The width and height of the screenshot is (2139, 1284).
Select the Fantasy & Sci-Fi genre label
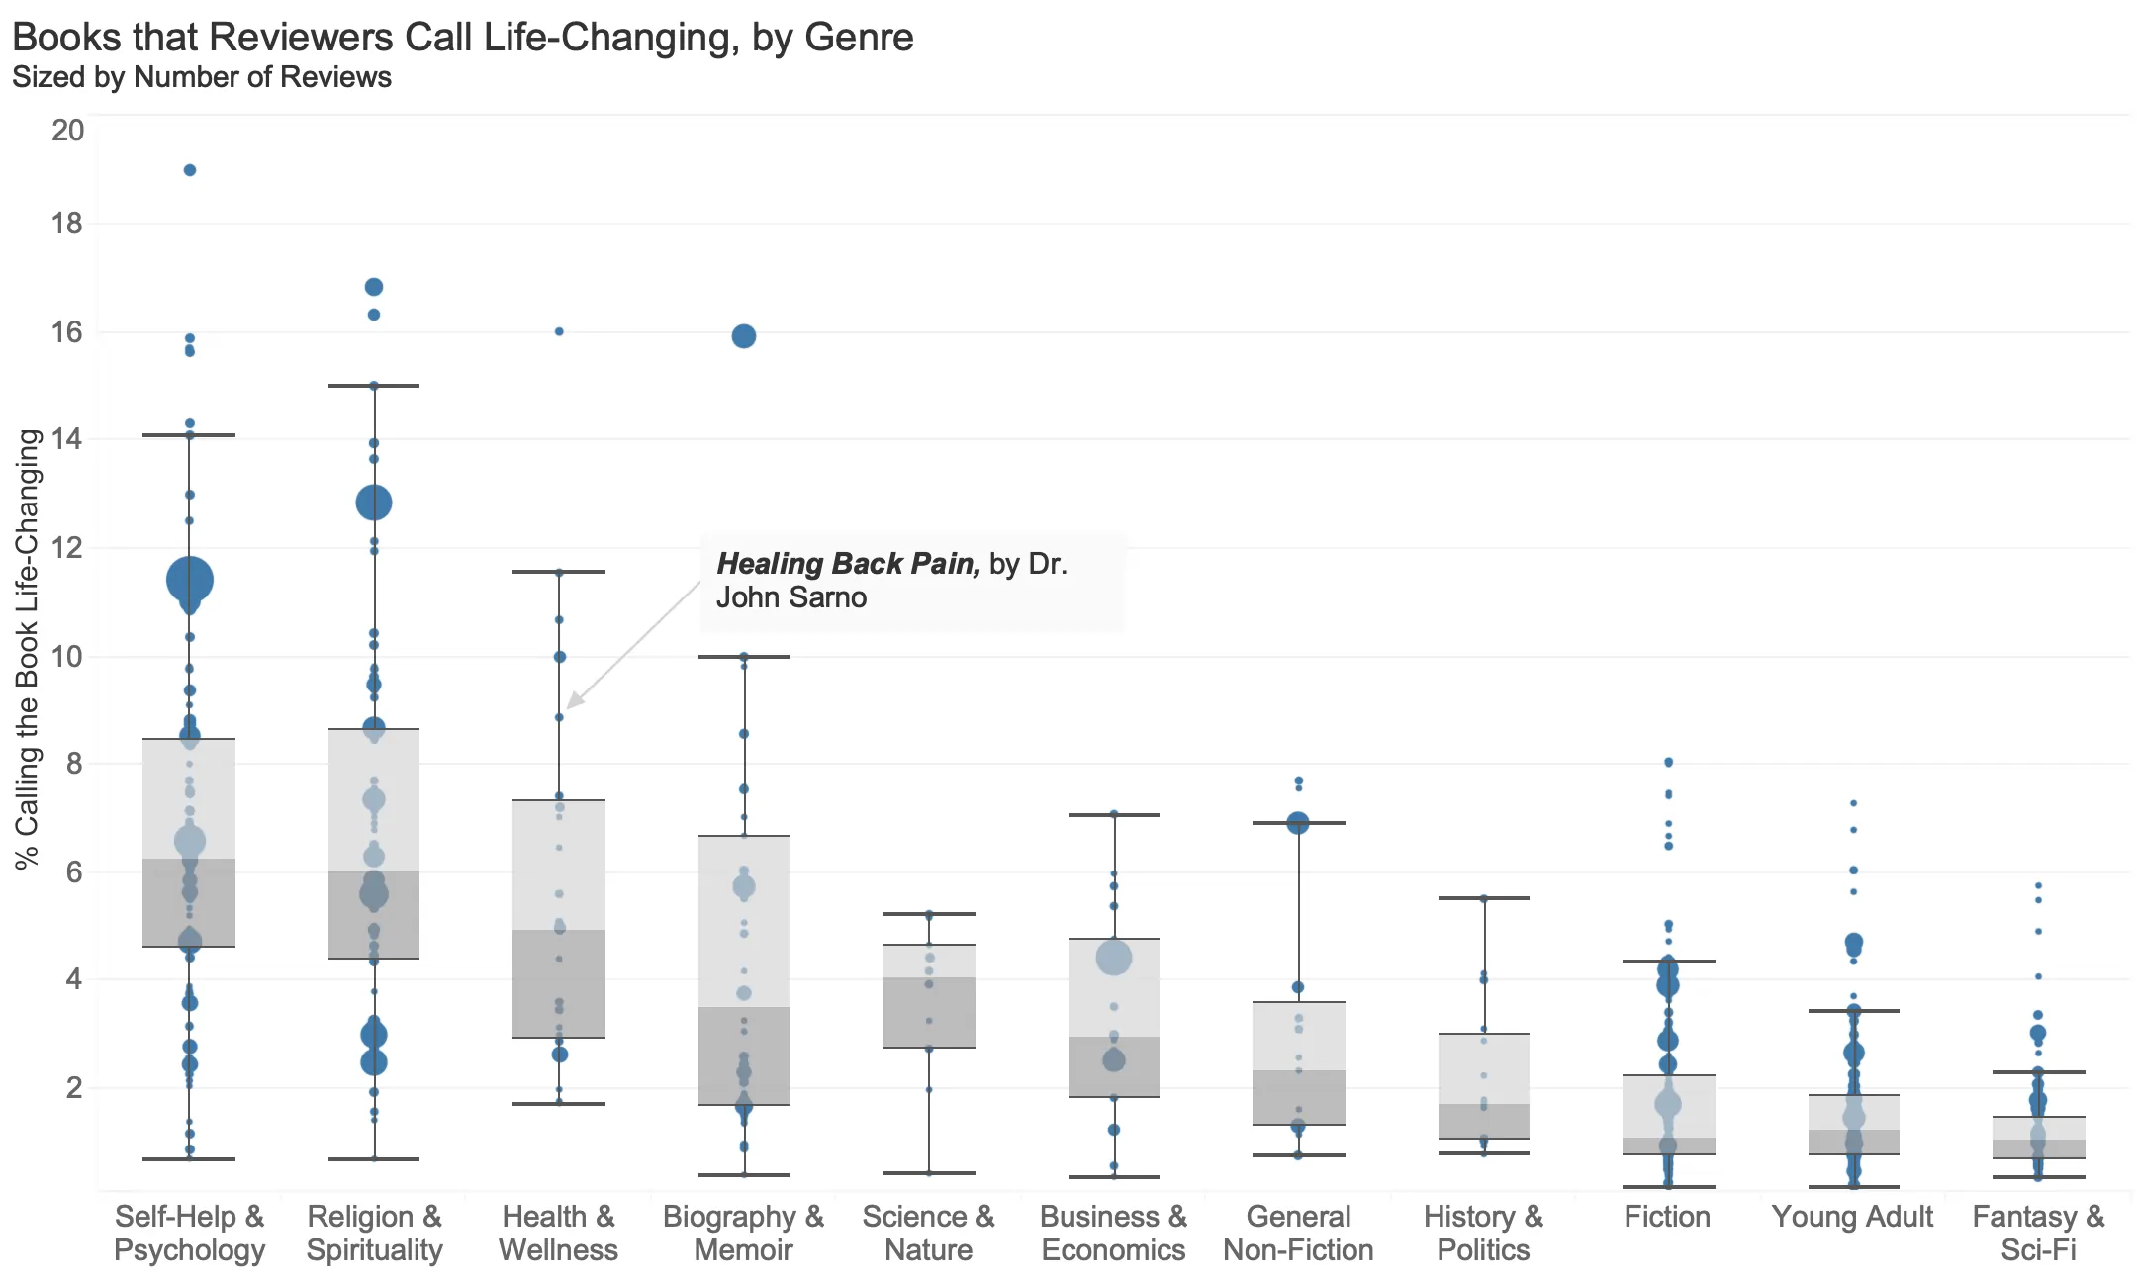[2038, 1233]
